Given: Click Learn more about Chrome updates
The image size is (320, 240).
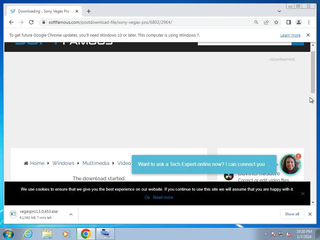Looking at the screenshot, I should (x=290, y=35).
